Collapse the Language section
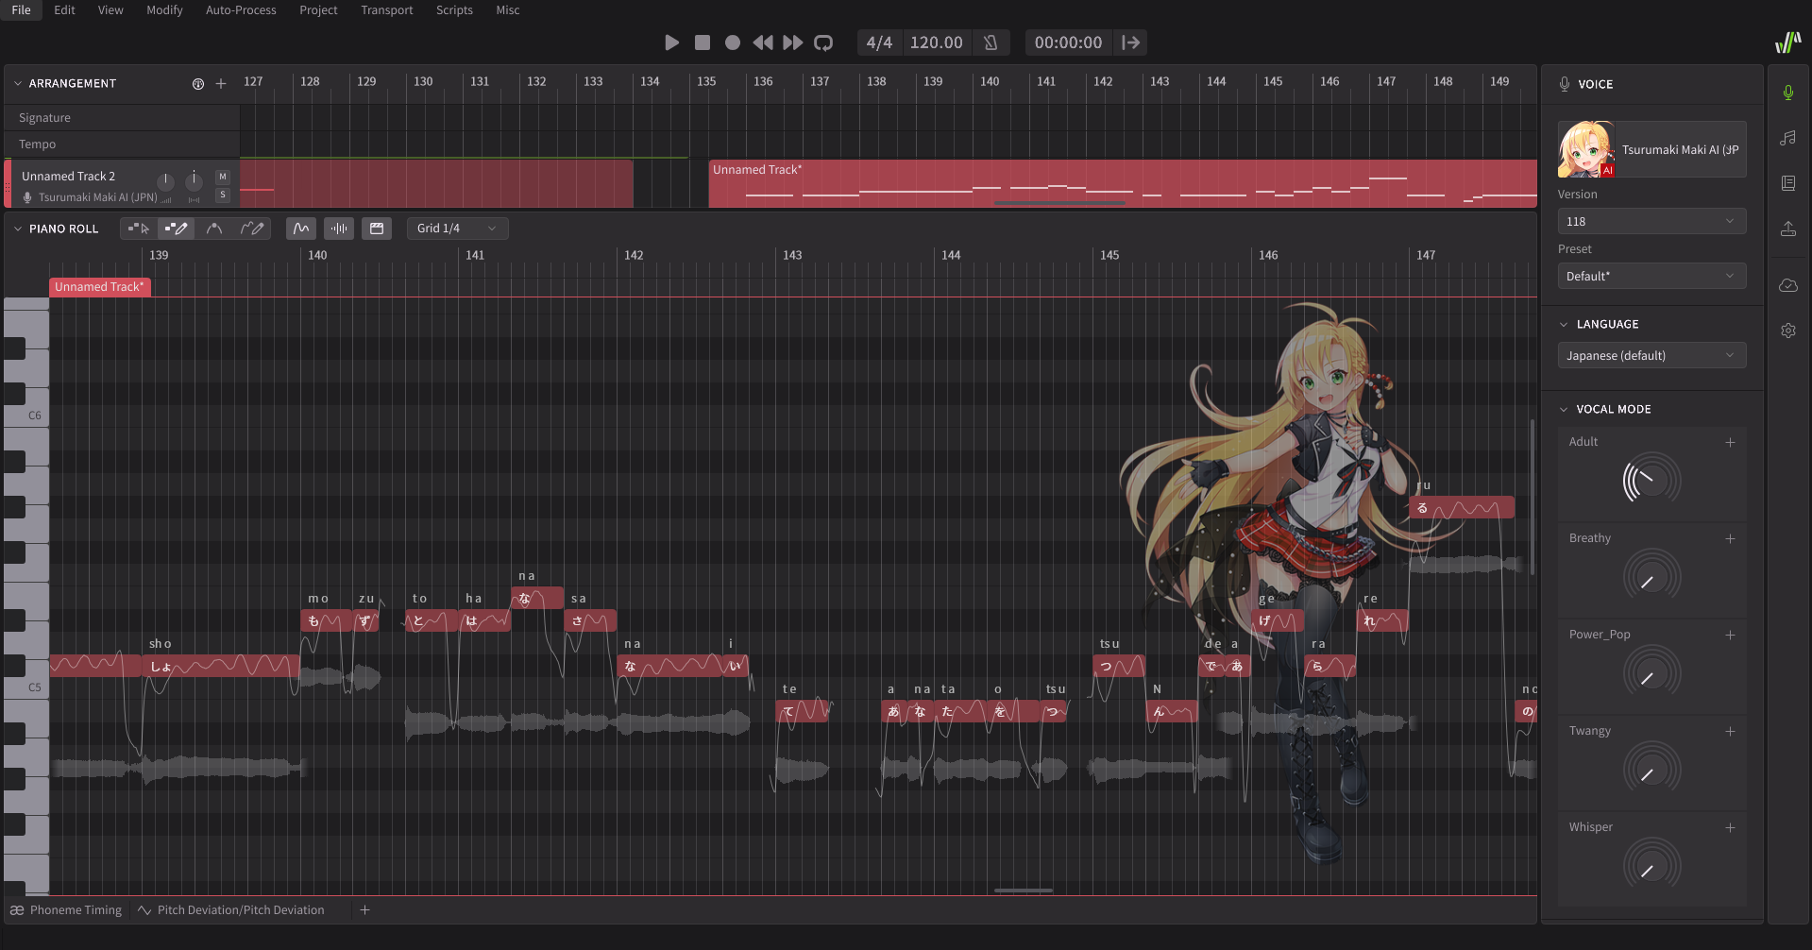This screenshot has height=950, width=1812. tap(1564, 324)
